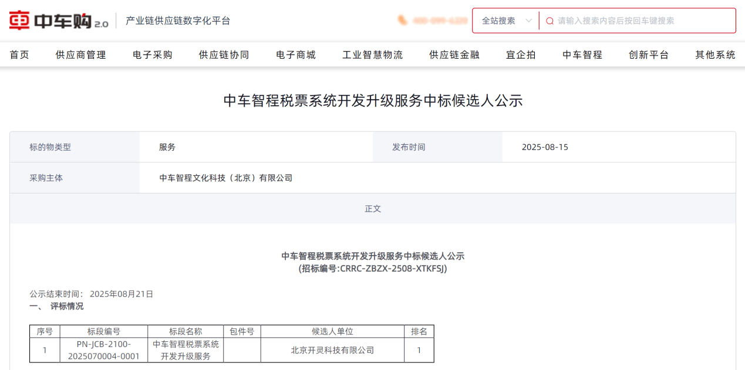Open the 电子商城 menu item
The image size is (745, 370).
[x=296, y=55]
